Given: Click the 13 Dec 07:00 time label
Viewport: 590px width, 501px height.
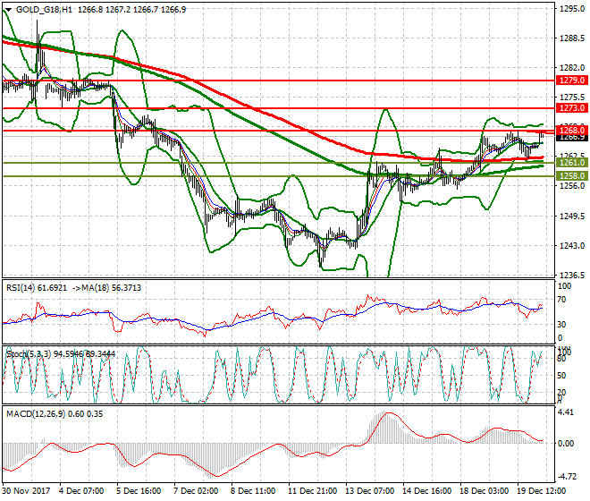Looking at the screenshot, I should click(x=367, y=491).
